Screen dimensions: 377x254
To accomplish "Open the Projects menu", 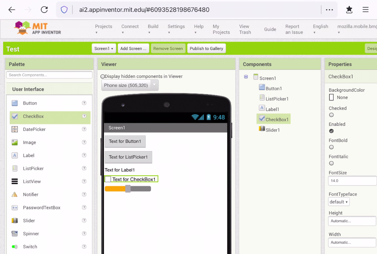I will pyautogui.click(x=104, y=29).
